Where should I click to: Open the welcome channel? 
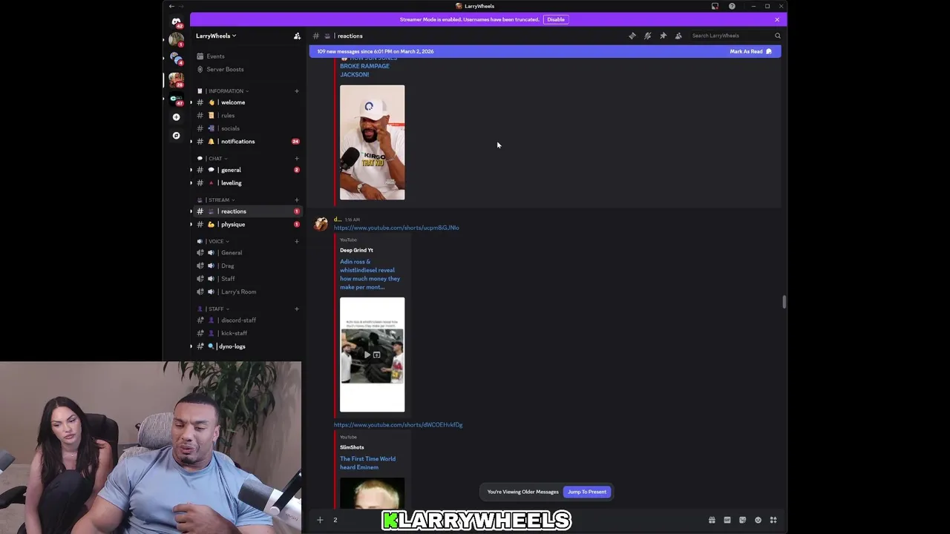247,102
